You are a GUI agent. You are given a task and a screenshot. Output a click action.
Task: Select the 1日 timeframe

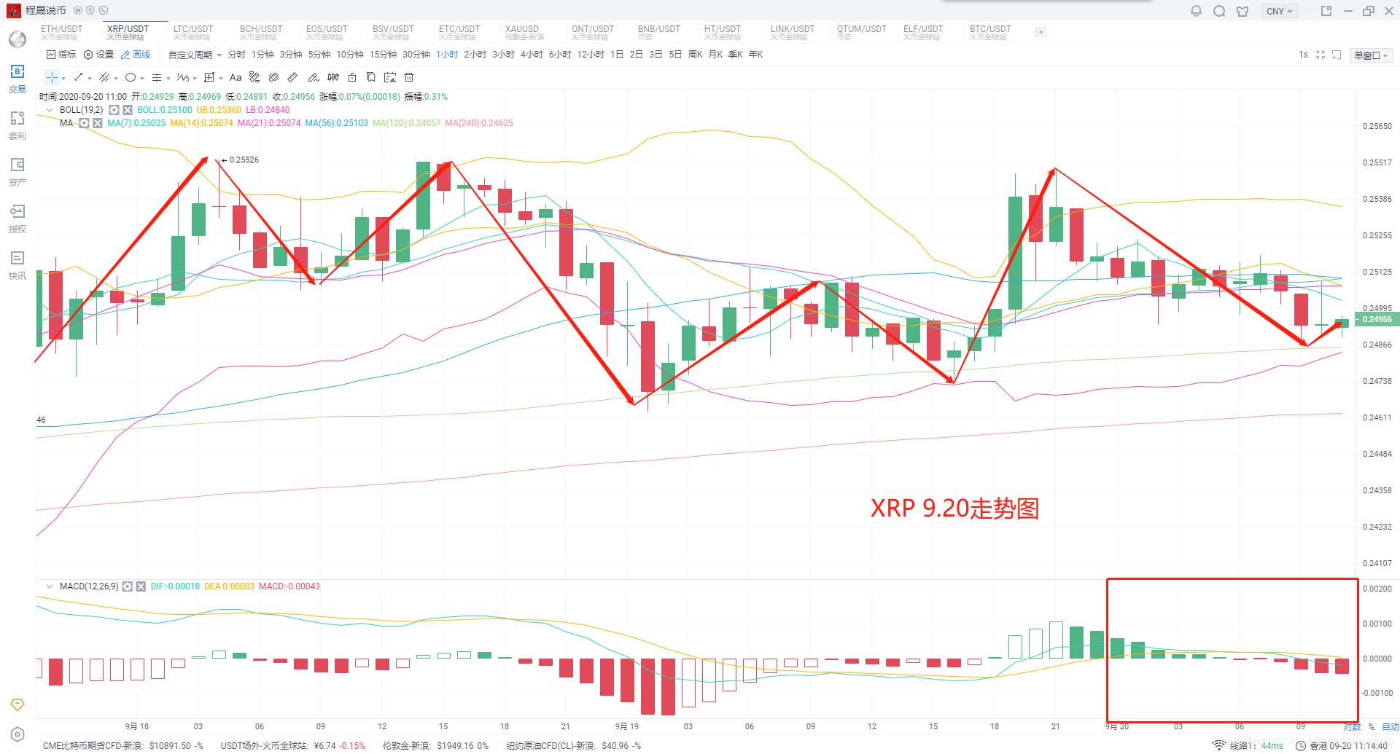pyautogui.click(x=617, y=55)
